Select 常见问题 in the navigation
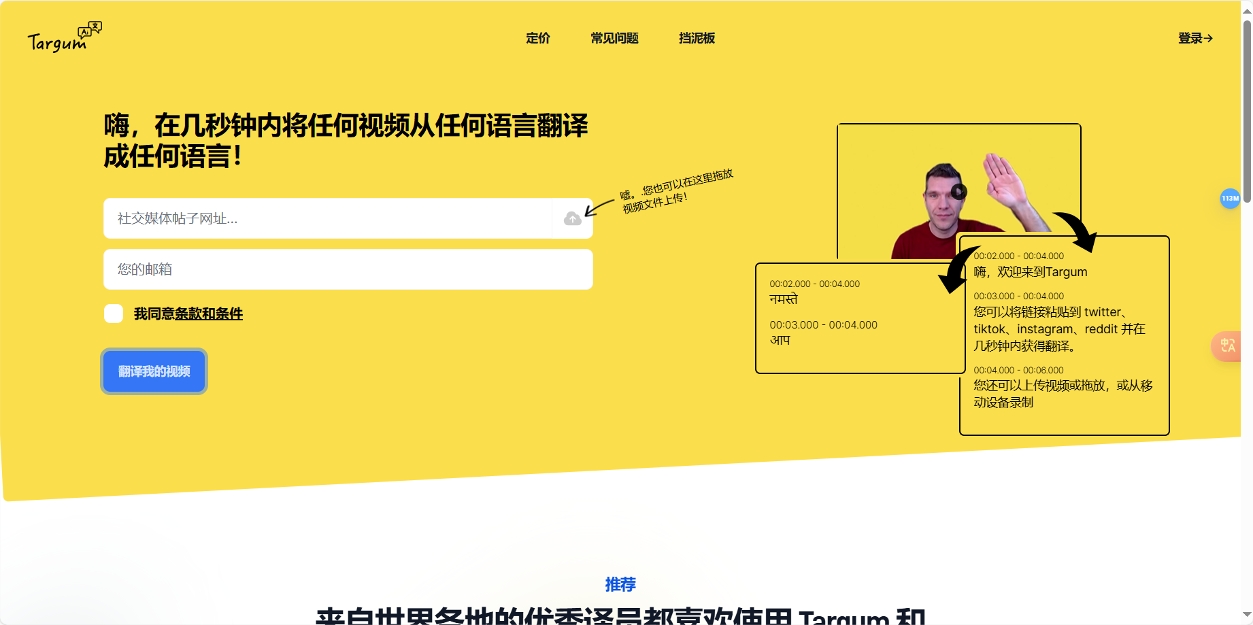 coord(614,38)
